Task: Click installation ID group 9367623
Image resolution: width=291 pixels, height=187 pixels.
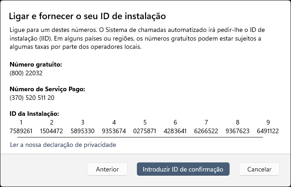Action: pyautogui.click(x=237, y=130)
